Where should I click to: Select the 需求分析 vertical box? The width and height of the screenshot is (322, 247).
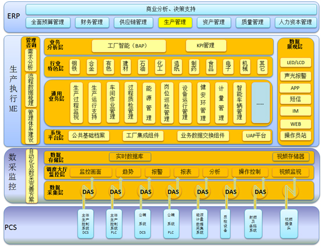click(31, 60)
